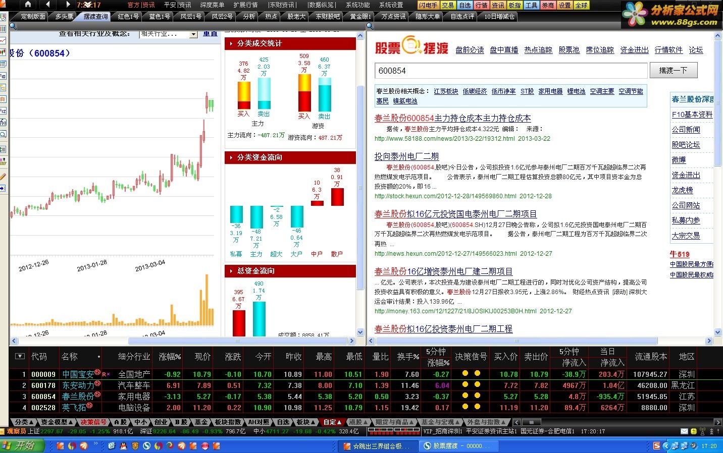The image size is (723, 453).
Task: Open the trend line chart sidebar icon
Action: coord(3,40)
